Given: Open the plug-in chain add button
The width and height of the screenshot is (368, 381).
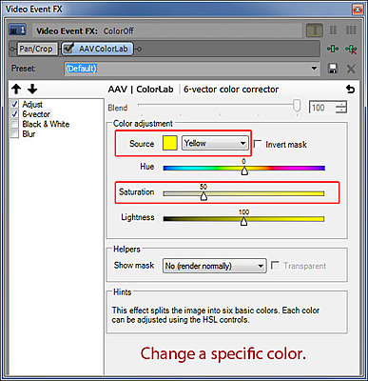Looking at the screenshot, I should coord(333,50).
